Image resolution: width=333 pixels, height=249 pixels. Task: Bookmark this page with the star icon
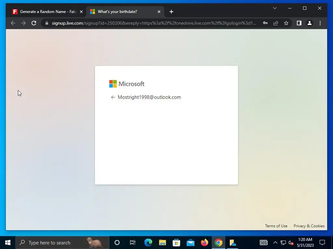(286, 23)
